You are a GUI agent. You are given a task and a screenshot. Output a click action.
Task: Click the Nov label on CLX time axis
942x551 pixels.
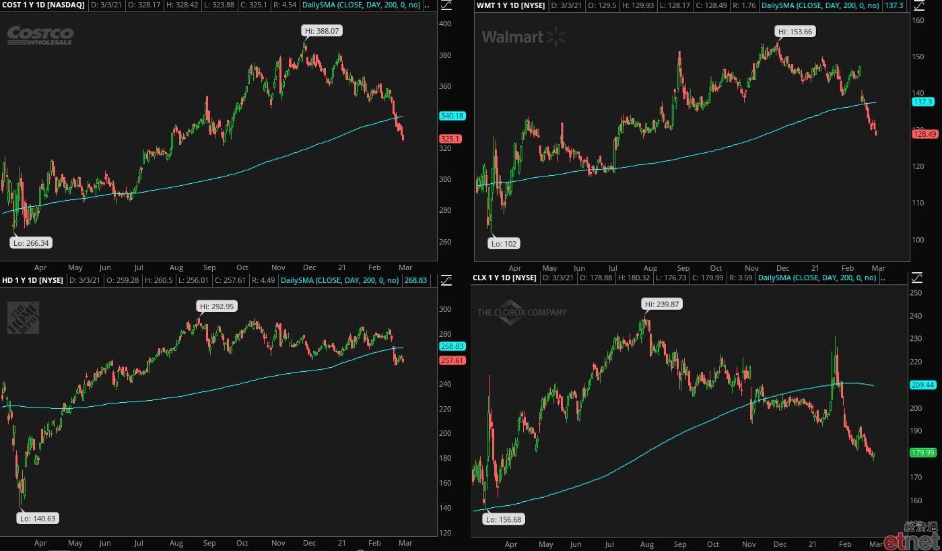click(749, 544)
